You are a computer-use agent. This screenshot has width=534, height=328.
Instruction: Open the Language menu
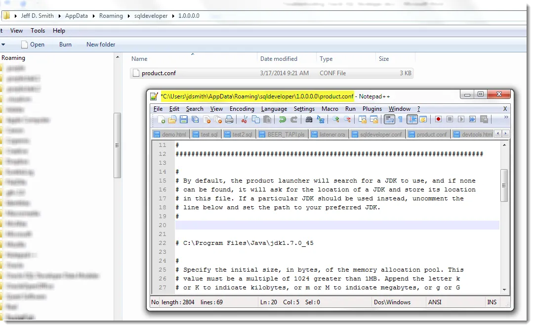(x=274, y=109)
